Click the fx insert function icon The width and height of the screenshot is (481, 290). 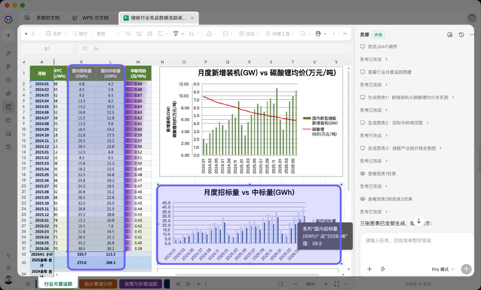[96, 48]
